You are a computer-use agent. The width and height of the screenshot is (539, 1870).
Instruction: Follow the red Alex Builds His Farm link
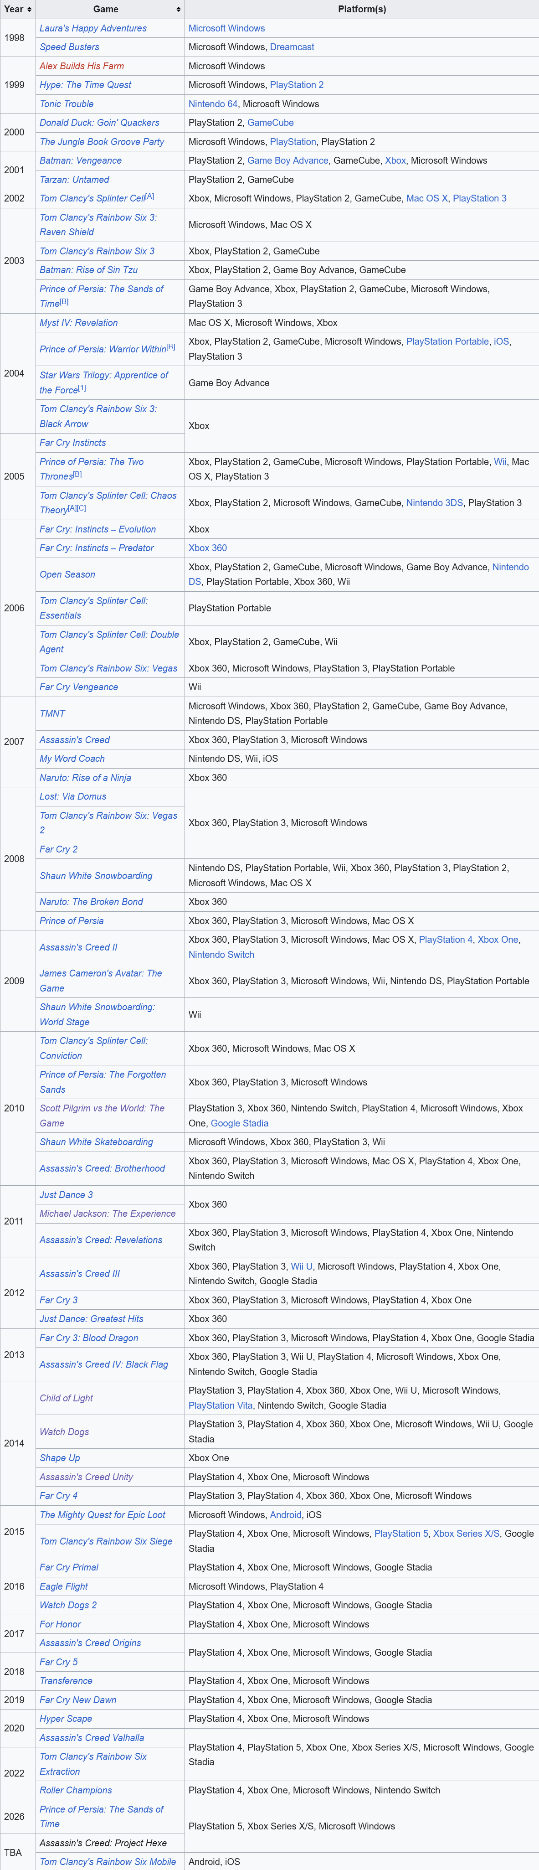click(x=82, y=66)
